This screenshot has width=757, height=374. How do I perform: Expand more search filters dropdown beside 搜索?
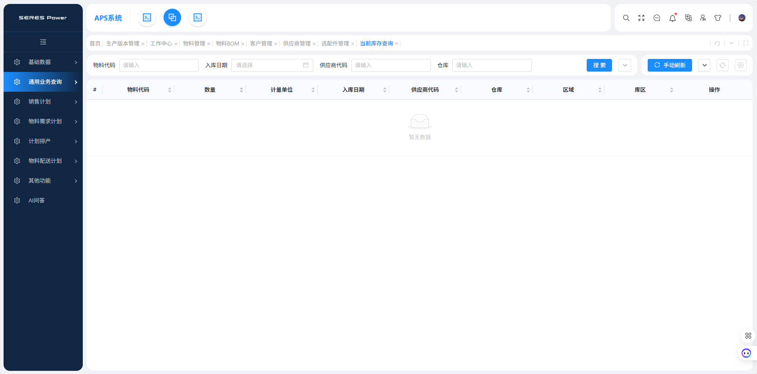(625, 65)
